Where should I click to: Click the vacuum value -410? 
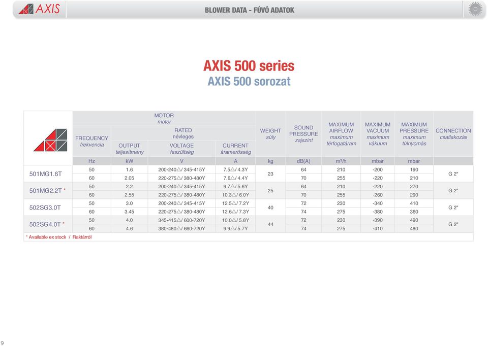click(x=378, y=229)
